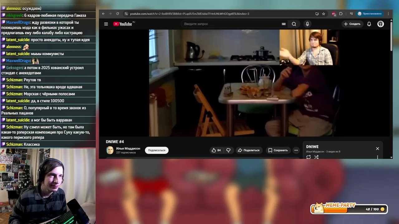Close the DNIWE playlist panel
Image resolution: width=399 pixels, height=224 pixels.
(377, 149)
